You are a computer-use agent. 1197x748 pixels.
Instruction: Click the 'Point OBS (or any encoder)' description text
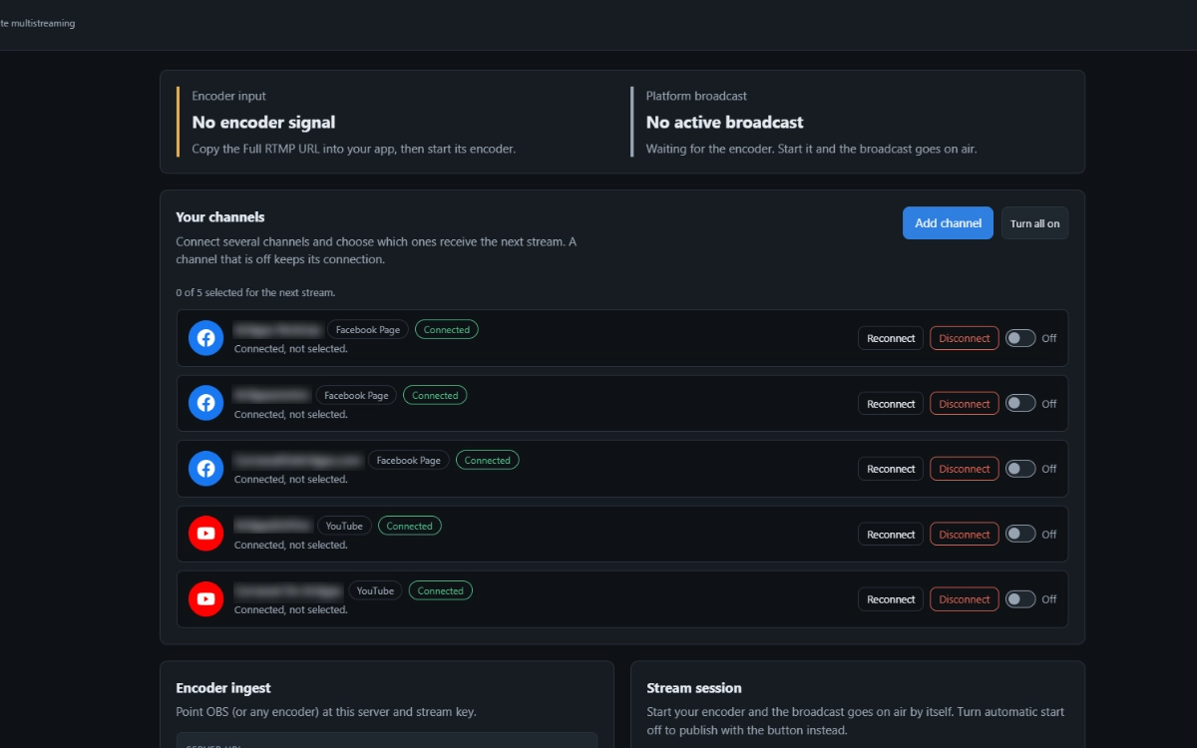326,712
